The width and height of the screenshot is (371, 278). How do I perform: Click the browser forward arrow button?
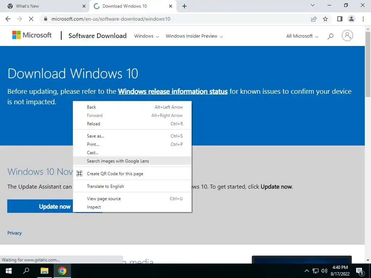(x=20, y=19)
